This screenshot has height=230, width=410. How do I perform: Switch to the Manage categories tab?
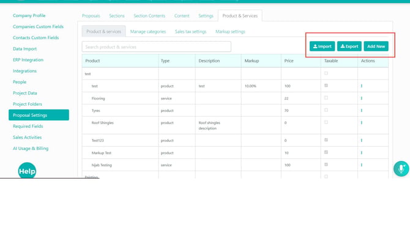[x=148, y=32]
